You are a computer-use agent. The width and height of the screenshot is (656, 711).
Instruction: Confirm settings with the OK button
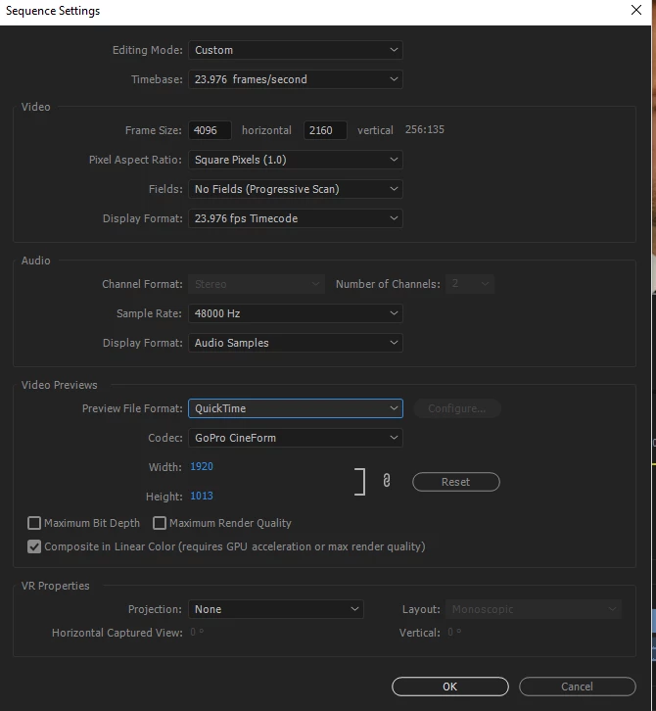[450, 687]
